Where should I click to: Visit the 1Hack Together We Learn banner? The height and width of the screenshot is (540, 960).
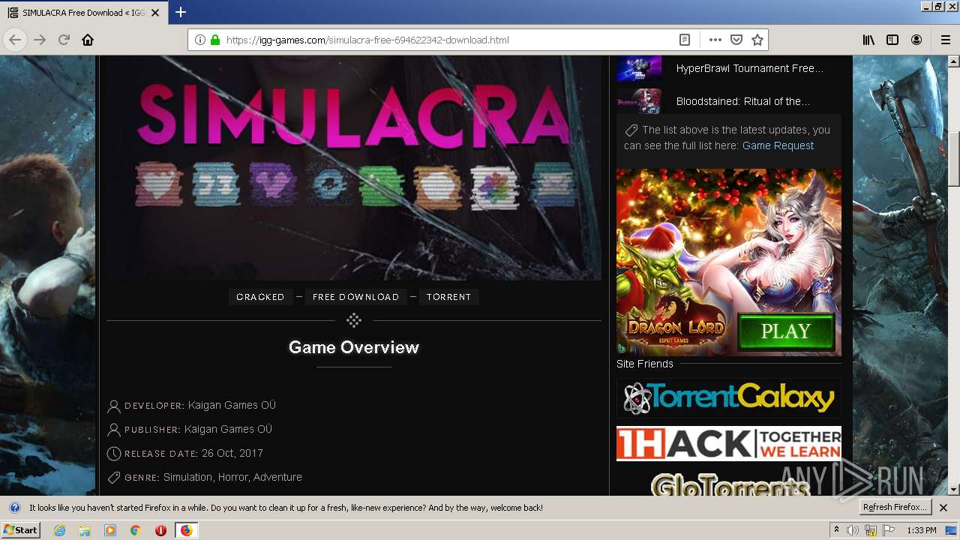(x=729, y=443)
